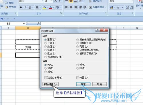This screenshot has width=143, height=105.
Task: Click the cell containing 刘靖
Action: [28, 47]
